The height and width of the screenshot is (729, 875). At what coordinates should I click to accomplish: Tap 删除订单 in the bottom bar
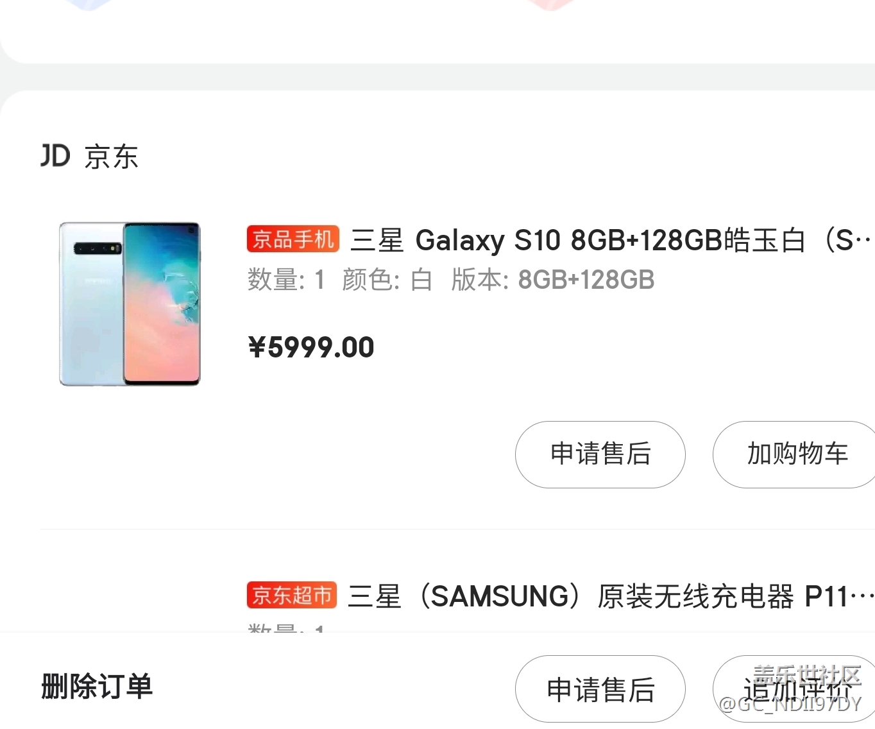click(x=97, y=686)
